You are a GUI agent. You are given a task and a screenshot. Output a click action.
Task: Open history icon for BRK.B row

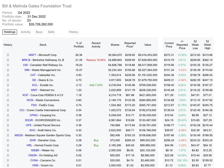[x=8, y=60]
